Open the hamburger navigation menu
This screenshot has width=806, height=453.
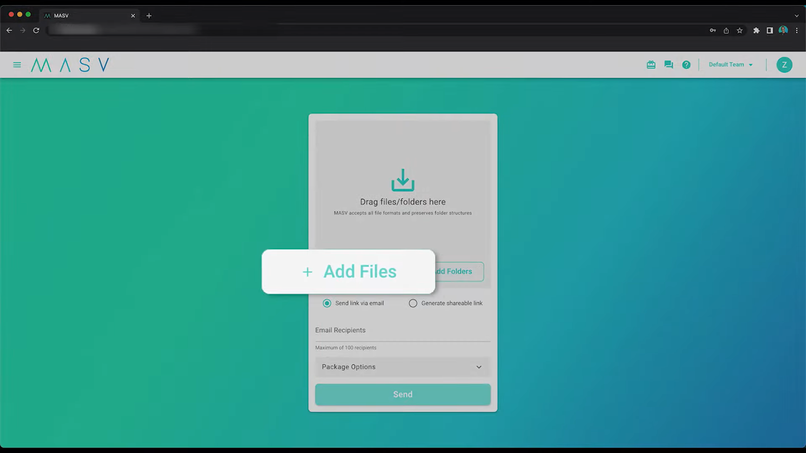tap(17, 65)
